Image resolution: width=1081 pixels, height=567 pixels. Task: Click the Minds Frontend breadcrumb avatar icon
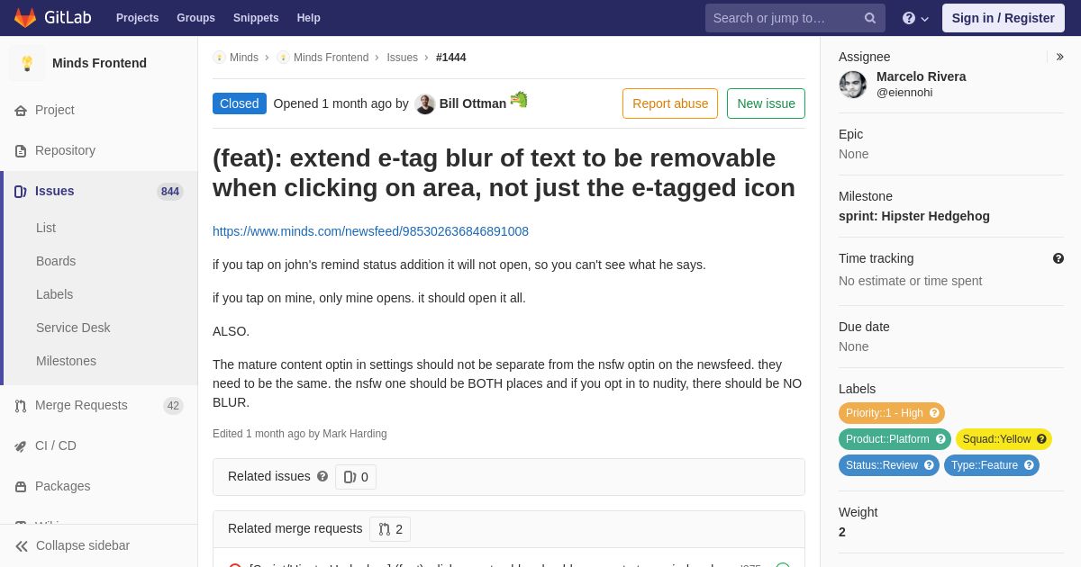pos(283,58)
